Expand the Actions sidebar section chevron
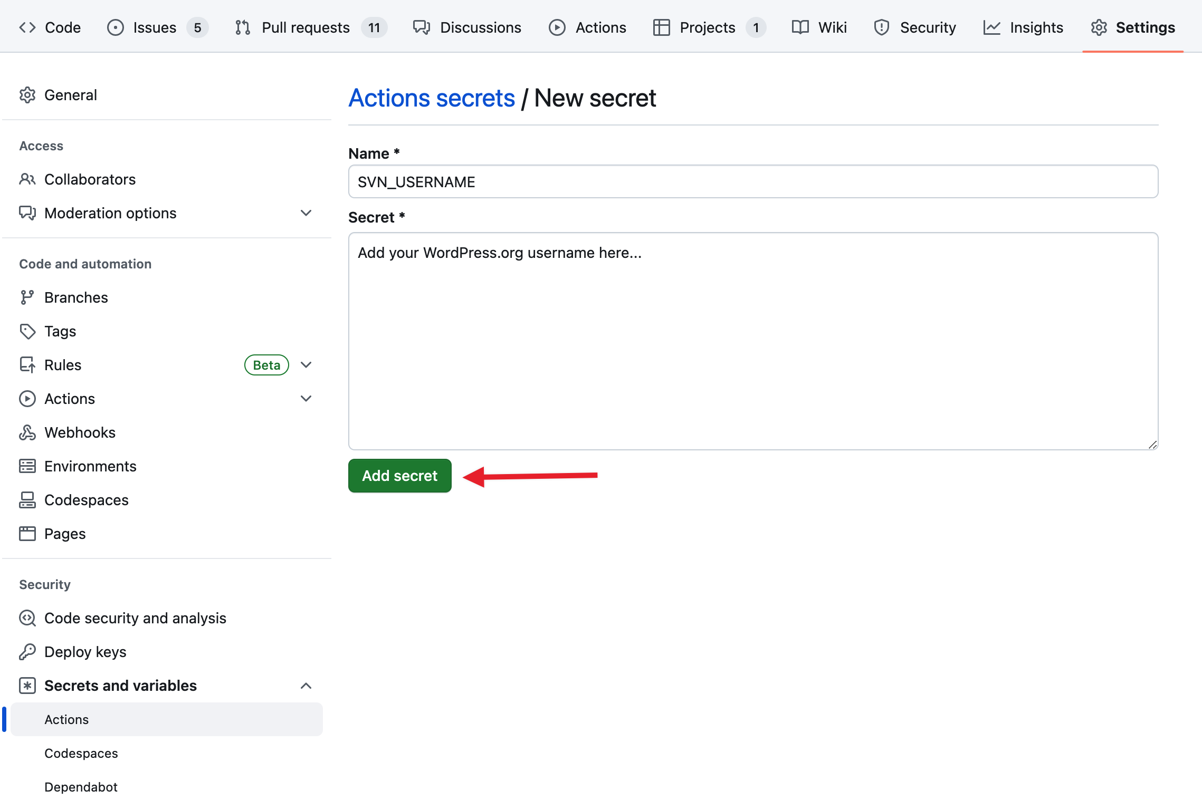The width and height of the screenshot is (1202, 810). (x=306, y=399)
